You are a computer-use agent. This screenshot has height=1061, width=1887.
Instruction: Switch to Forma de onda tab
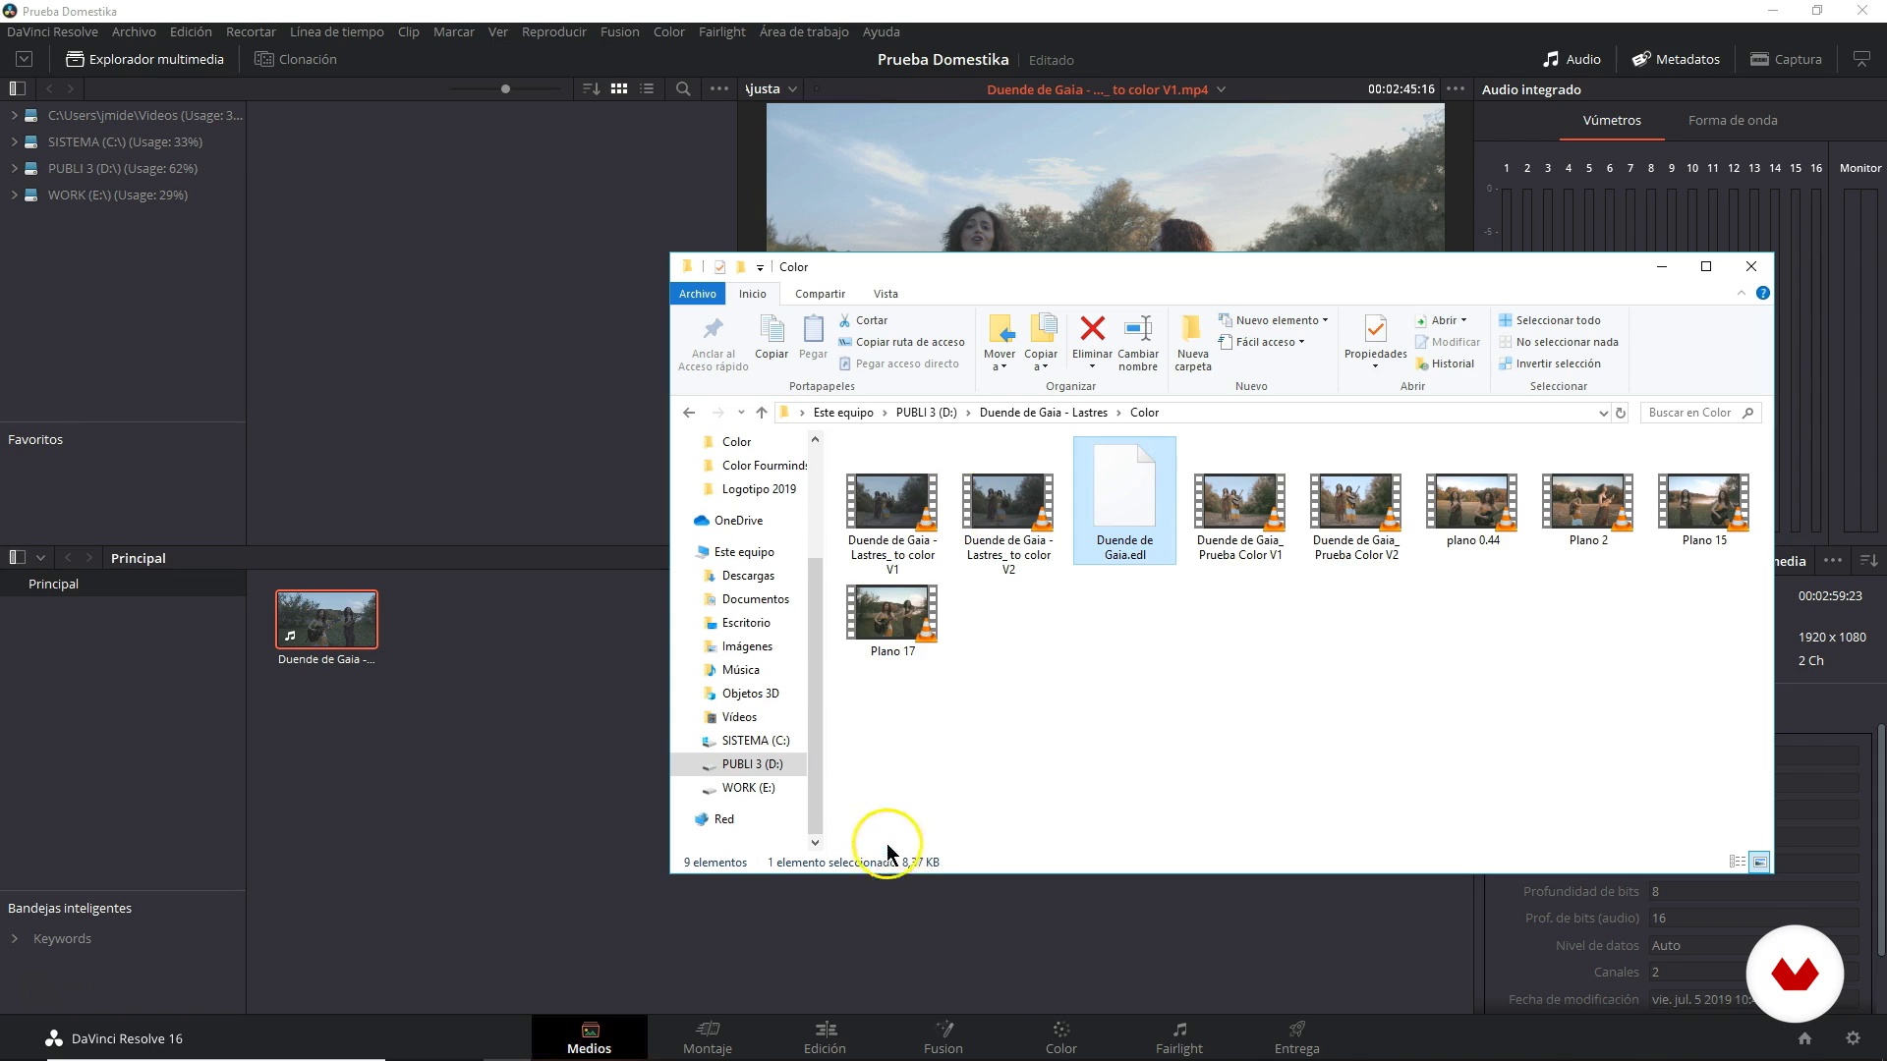(x=1733, y=120)
